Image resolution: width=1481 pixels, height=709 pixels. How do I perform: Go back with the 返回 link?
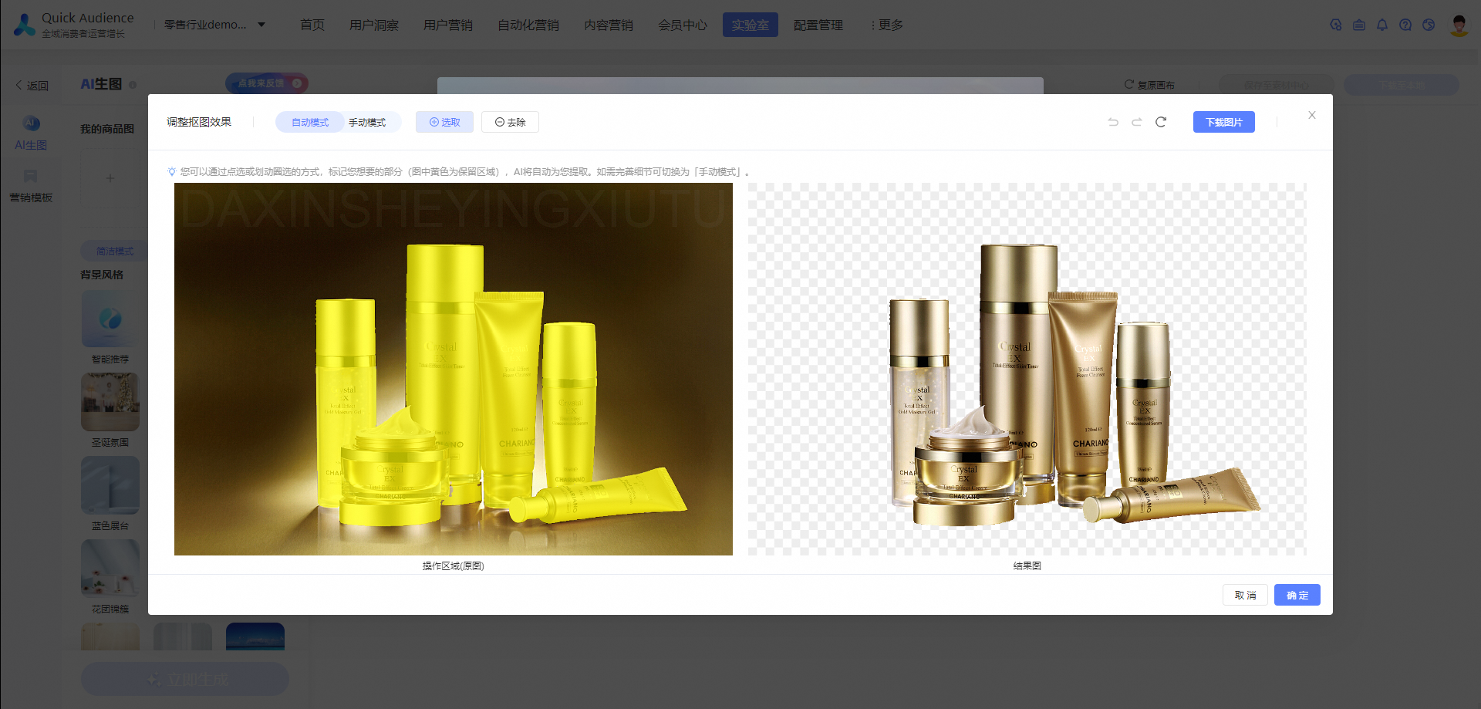[x=32, y=85]
